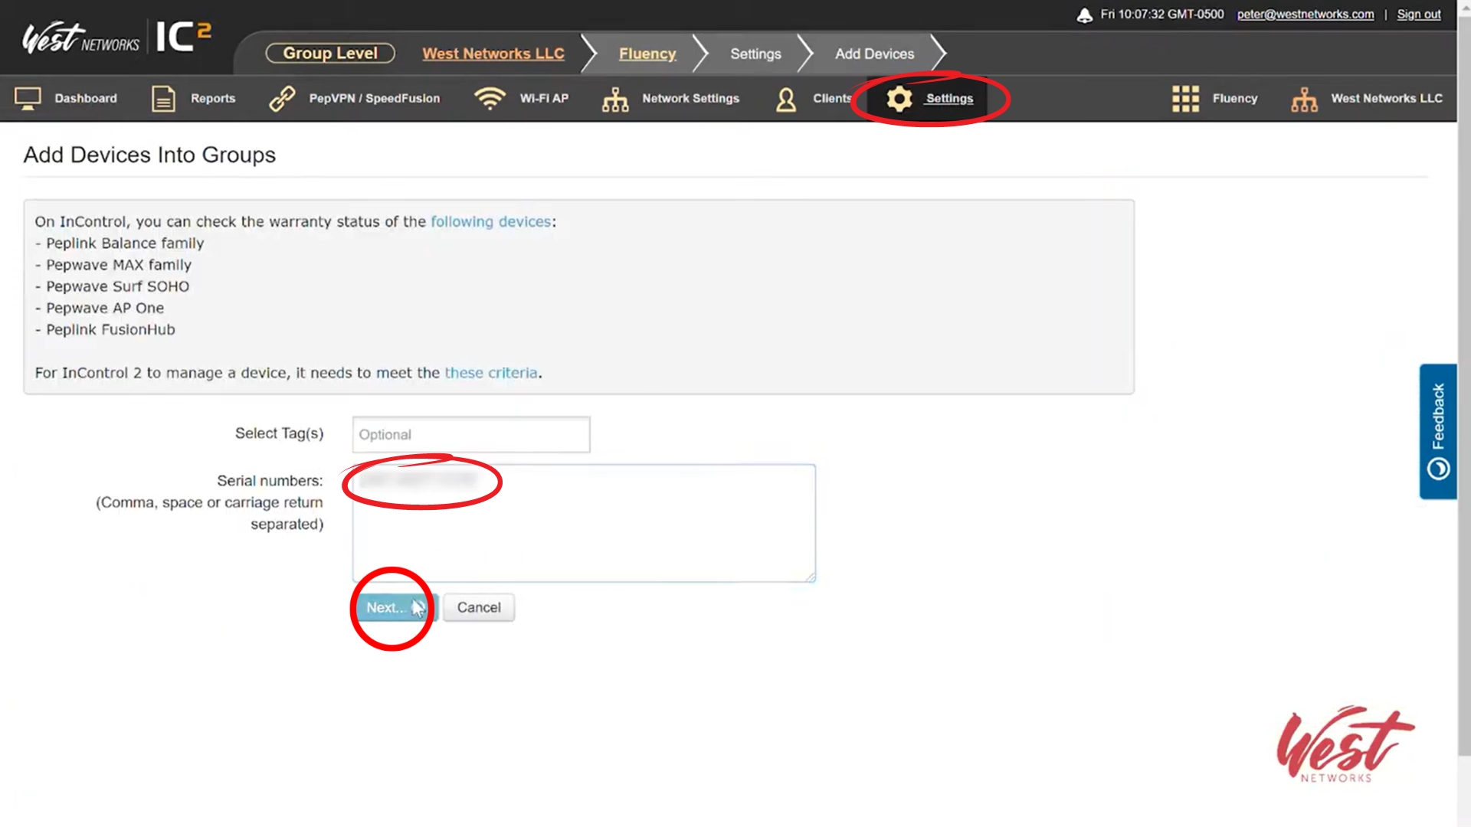
Task: Go to West Networks LLC breadcrumb
Action: [x=493, y=54]
